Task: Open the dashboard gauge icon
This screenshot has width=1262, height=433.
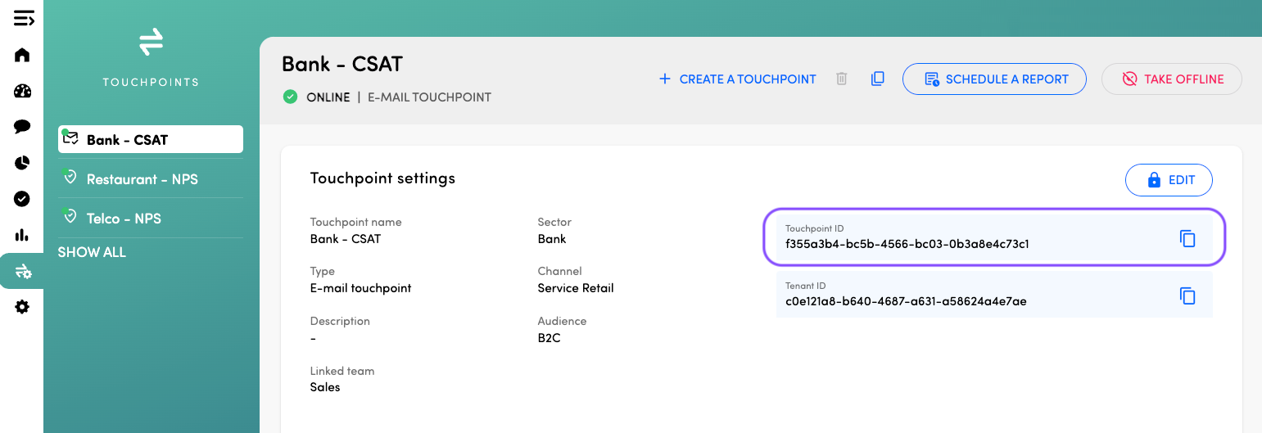Action: click(22, 91)
